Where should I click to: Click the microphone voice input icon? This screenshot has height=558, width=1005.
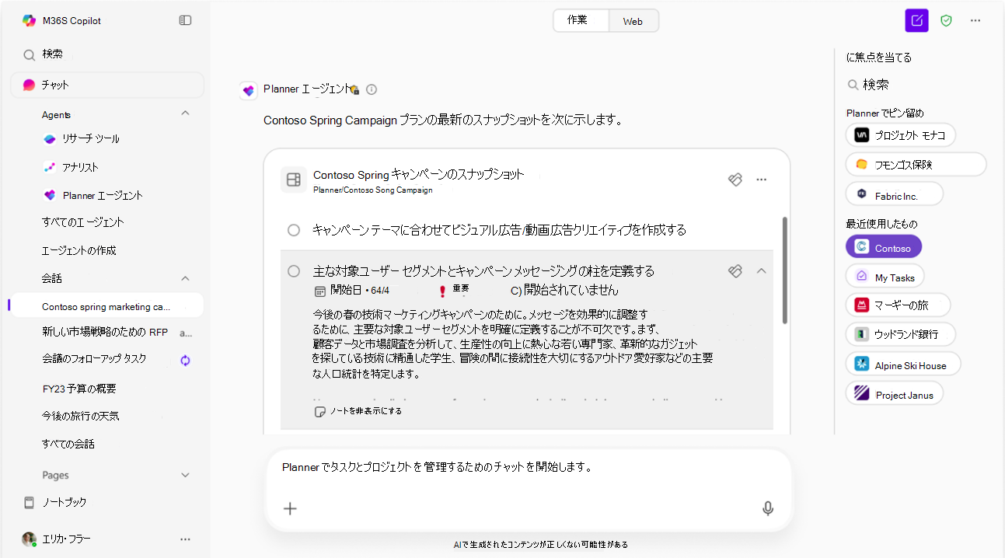point(768,508)
